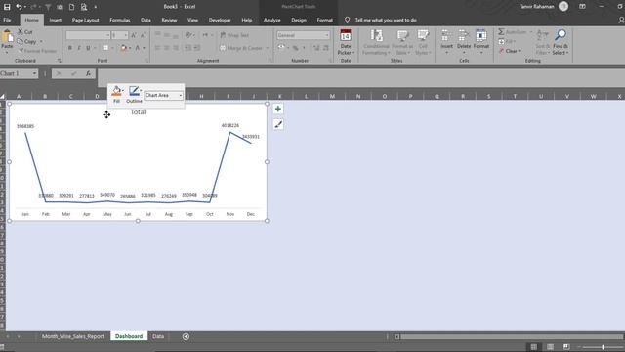Click the Save icon in Quick Access Toolbar
This screenshot has height=352, width=625.
(7, 7)
